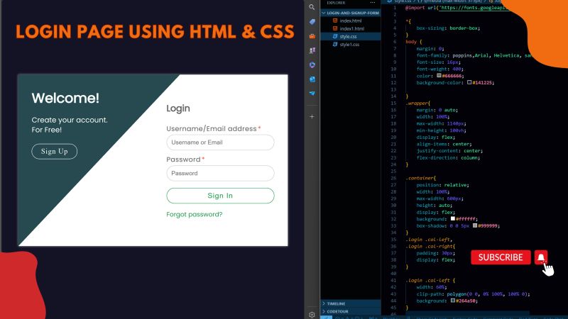Expand the TIMELINE section
Screen dimensions: 568x319
351,304
